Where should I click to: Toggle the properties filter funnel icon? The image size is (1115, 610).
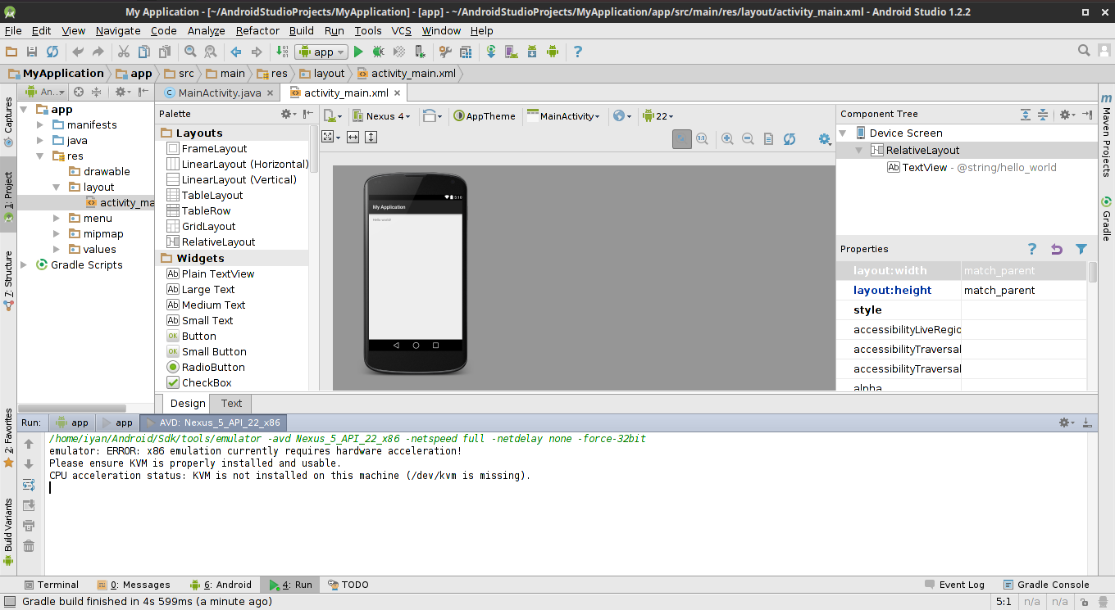1081,249
